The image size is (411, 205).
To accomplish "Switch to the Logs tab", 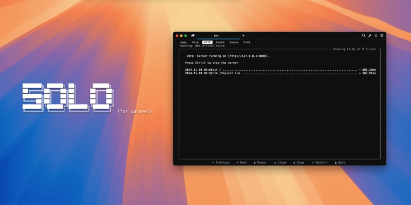I will [x=183, y=42].
